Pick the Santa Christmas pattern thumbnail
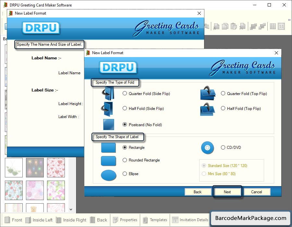 [x=14, y=190]
